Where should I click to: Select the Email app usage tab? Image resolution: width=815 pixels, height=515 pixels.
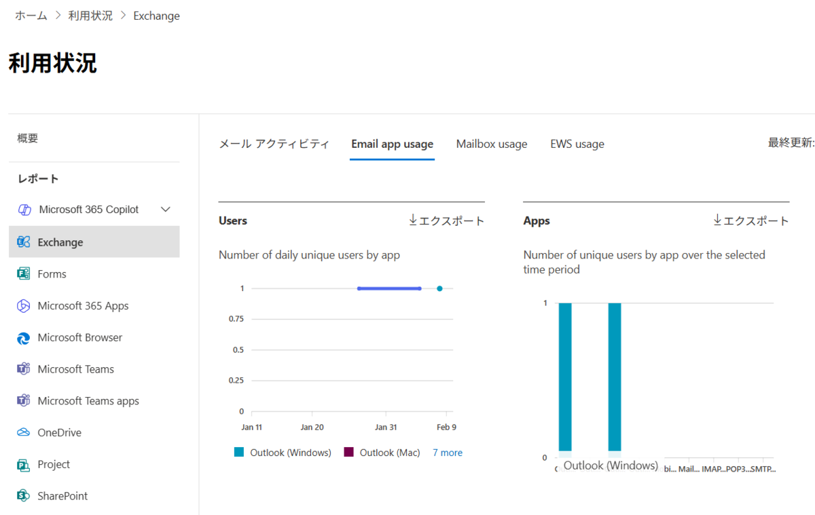click(x=392, y=144)
